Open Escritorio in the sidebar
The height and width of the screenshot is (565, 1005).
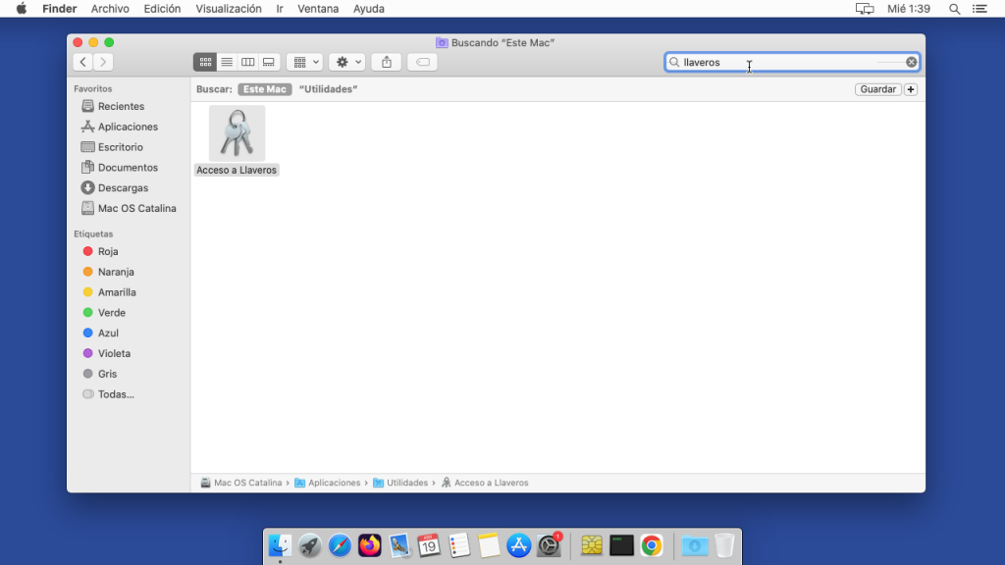(120, 147)
